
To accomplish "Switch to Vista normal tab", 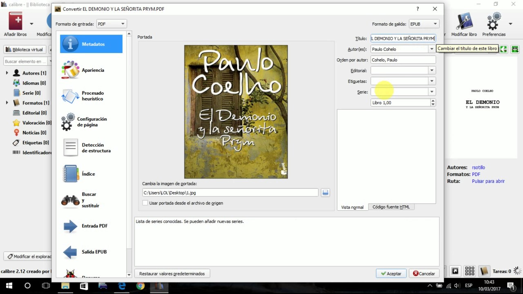I will click(352, 207).
